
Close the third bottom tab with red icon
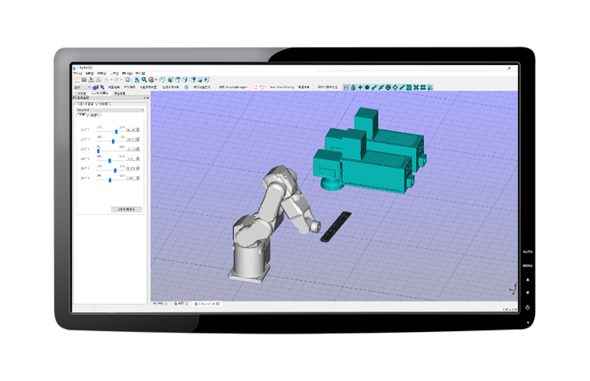[x=218, y=303]
